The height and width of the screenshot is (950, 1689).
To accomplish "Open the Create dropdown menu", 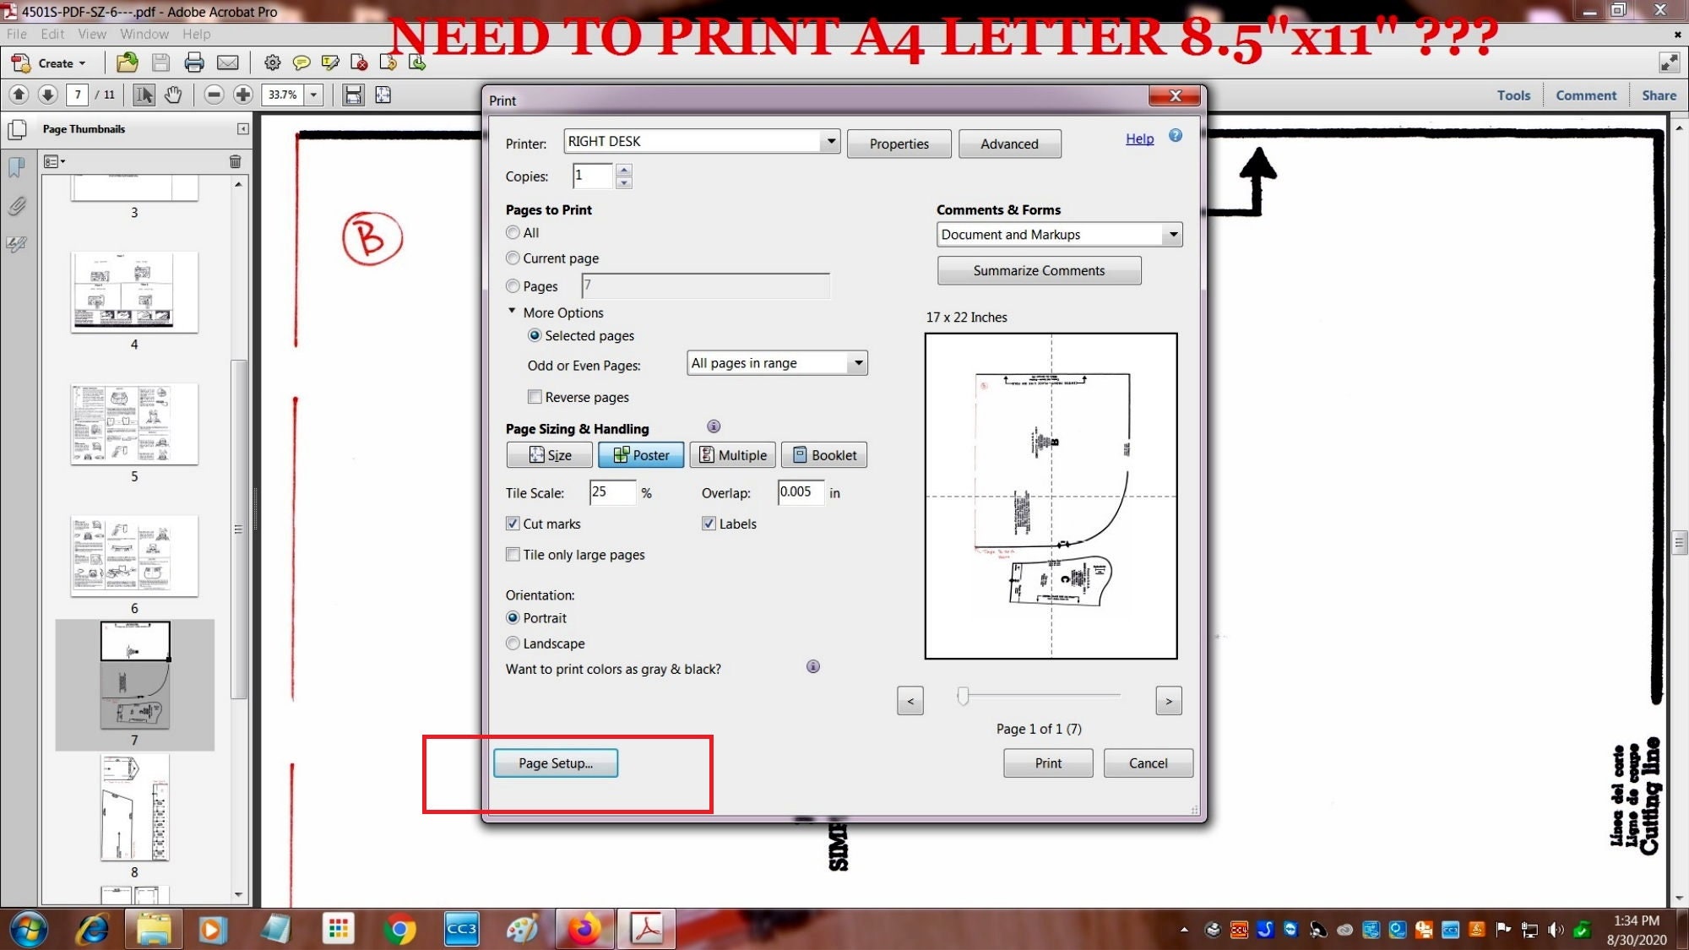I will click(49, 63).
